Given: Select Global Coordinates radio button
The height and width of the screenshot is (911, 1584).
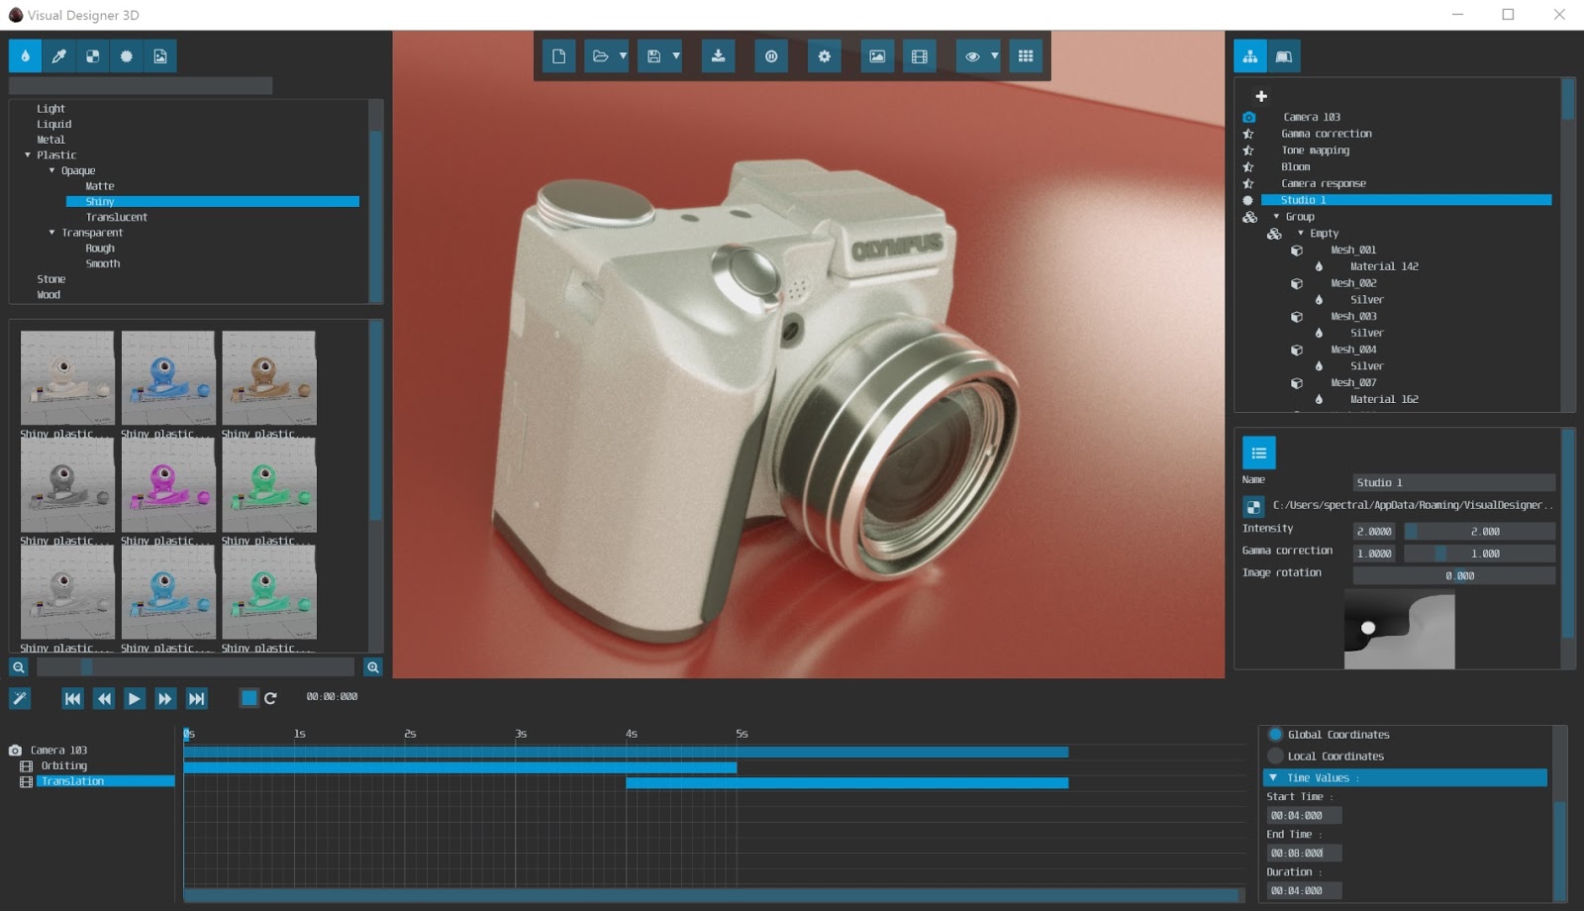Looking at the screenshot, I should point(1276,735).
